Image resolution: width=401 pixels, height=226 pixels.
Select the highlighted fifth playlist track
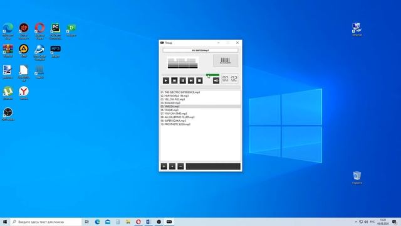click(x=200, y=106)
